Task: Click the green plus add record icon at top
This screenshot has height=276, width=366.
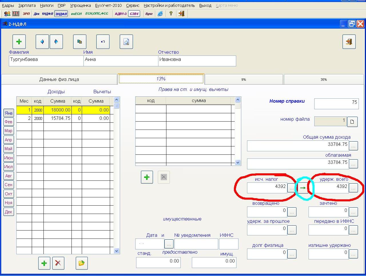Action: pos(19,42)
